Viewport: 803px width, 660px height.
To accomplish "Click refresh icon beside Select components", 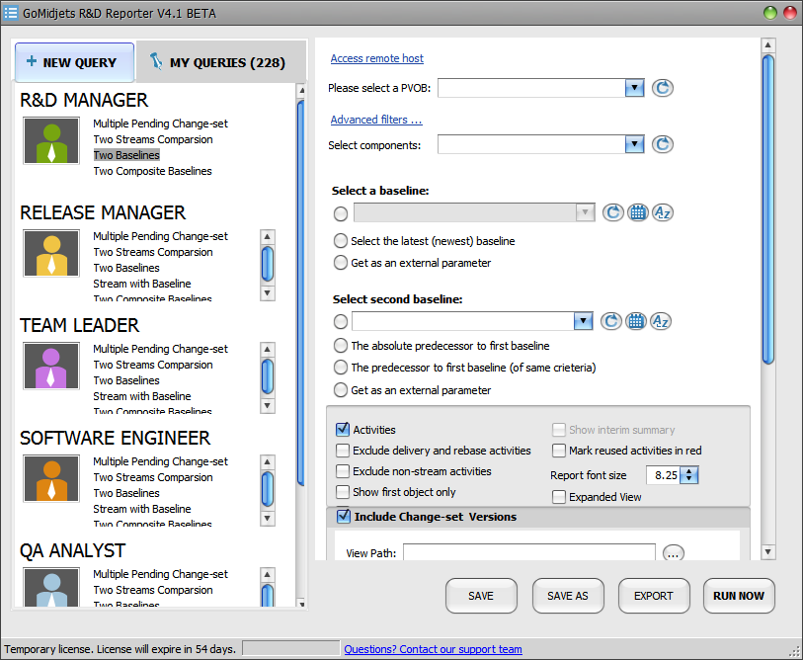I will click(x=663, y=144).
